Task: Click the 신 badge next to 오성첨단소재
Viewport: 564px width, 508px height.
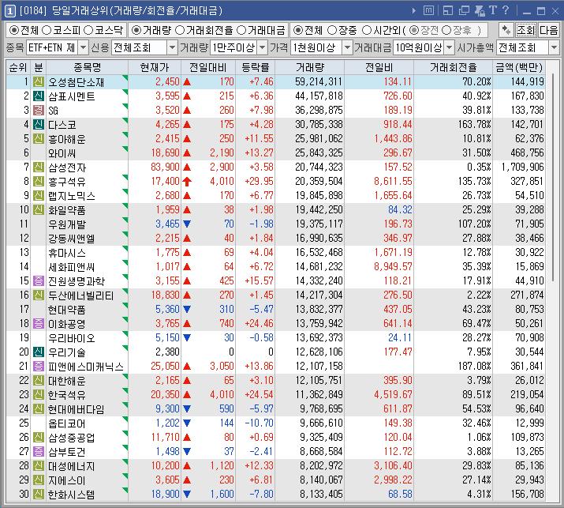Action: point(39,82)
